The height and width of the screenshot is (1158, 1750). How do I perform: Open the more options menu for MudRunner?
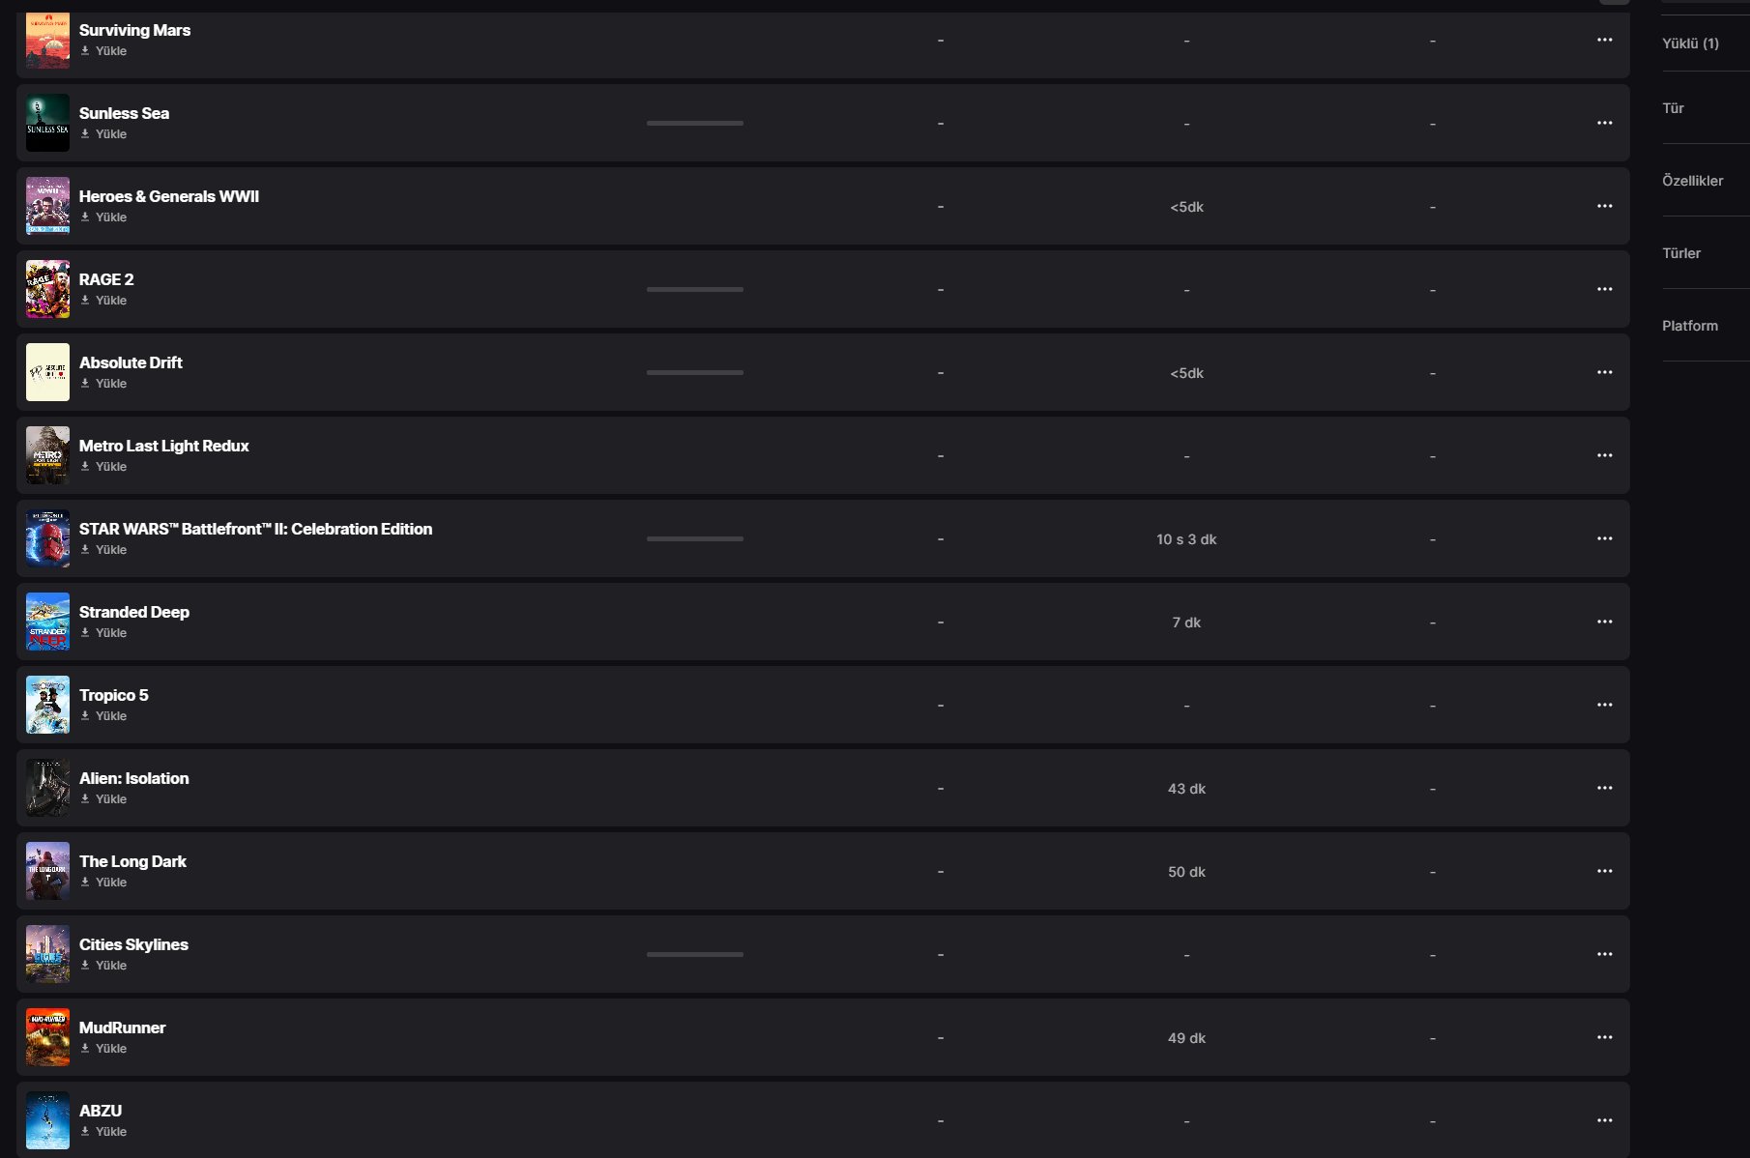(1604, 1037)
